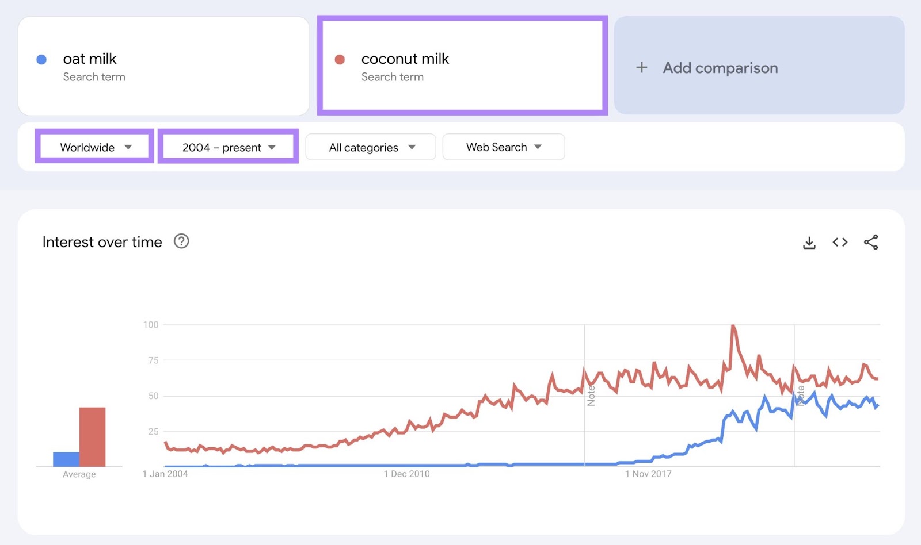Select the oat milk search term card
Screen dimensions: 921x545
(x=164, y=66)
